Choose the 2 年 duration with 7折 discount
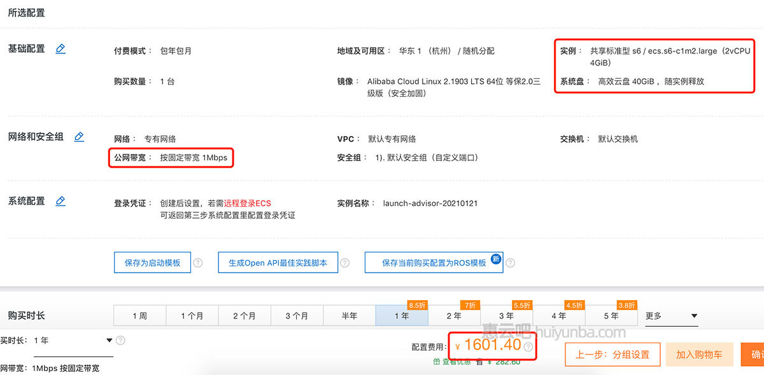This screenshot has height=375, width=764. (x=454, y=316)
